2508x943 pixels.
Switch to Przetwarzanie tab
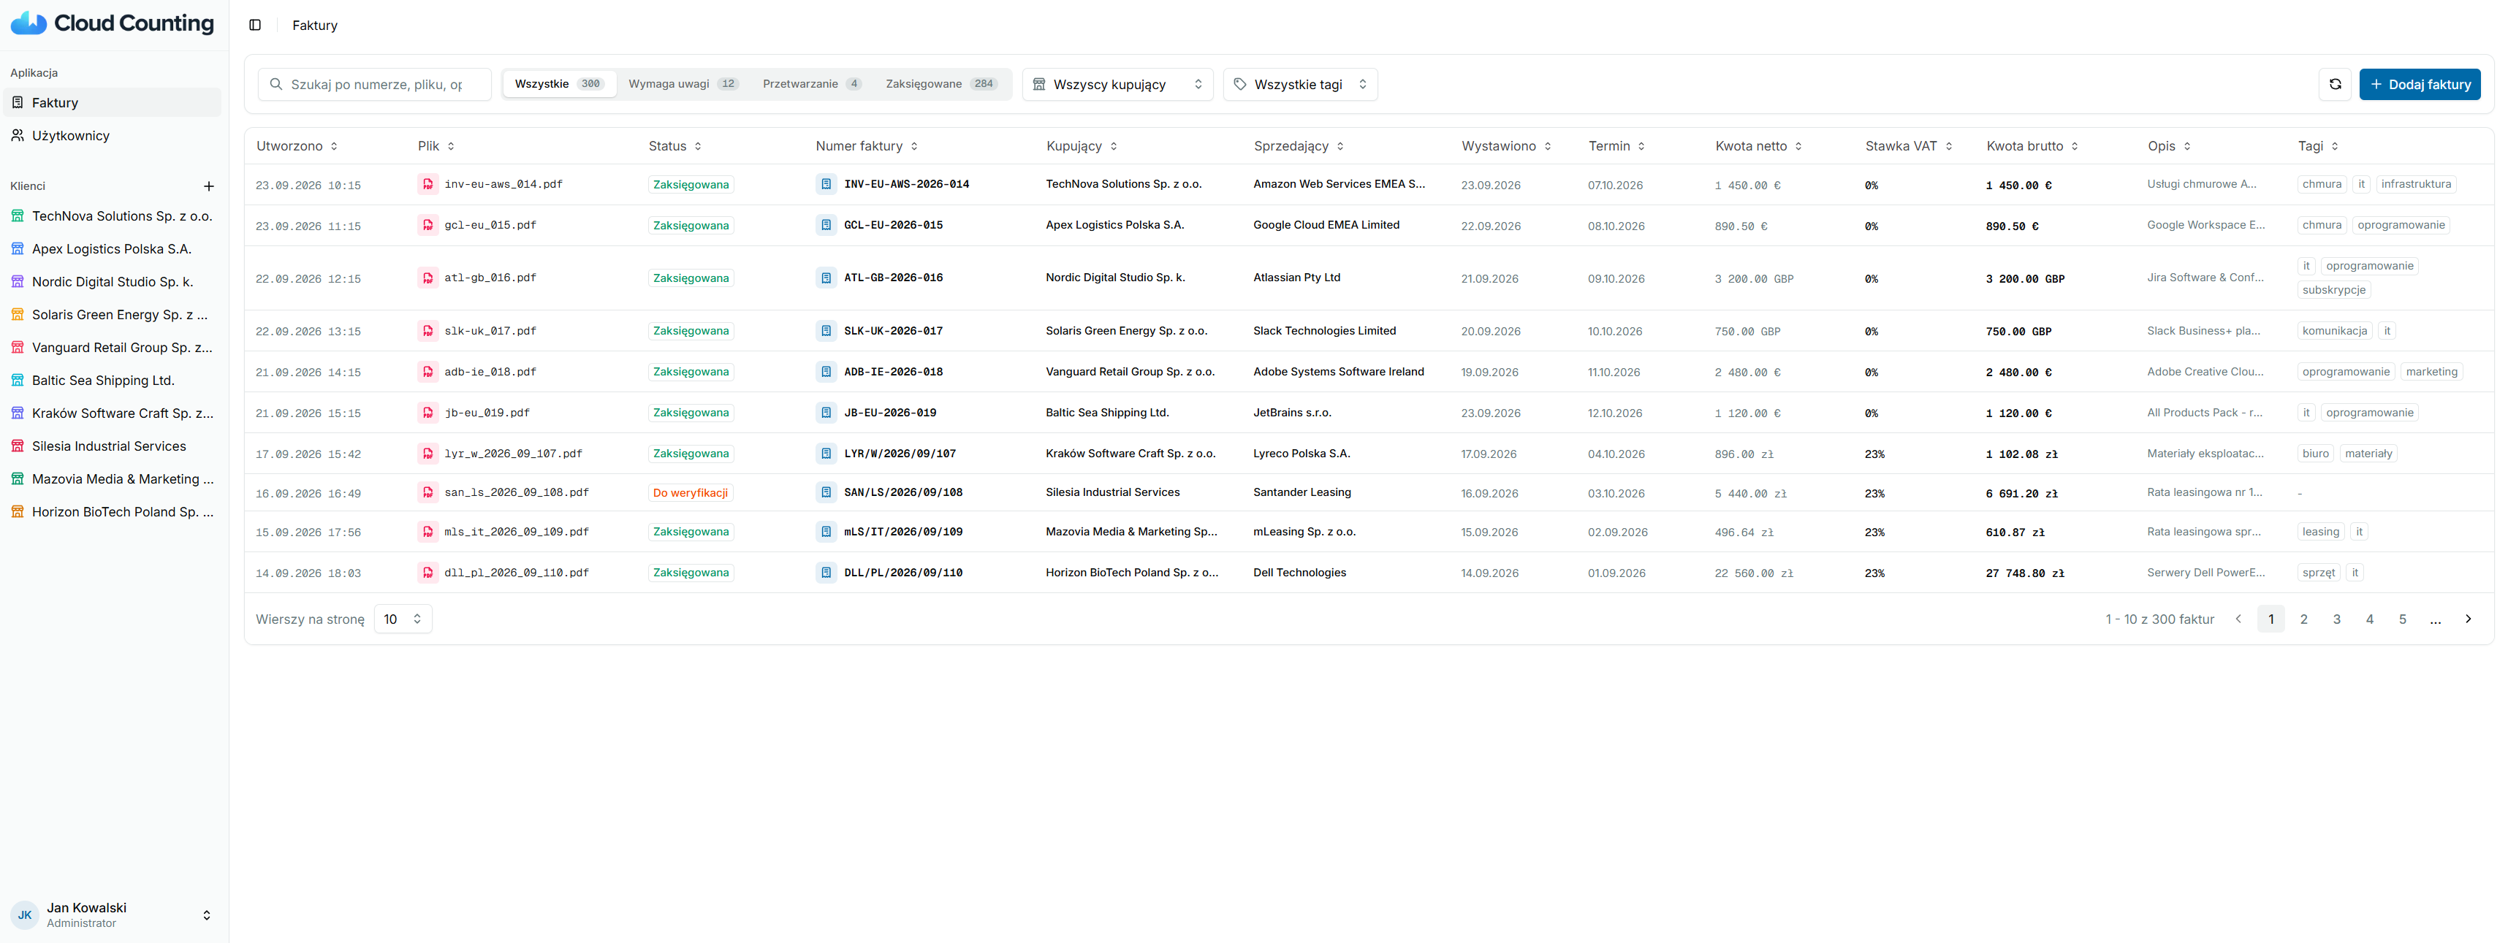point(812,85)
